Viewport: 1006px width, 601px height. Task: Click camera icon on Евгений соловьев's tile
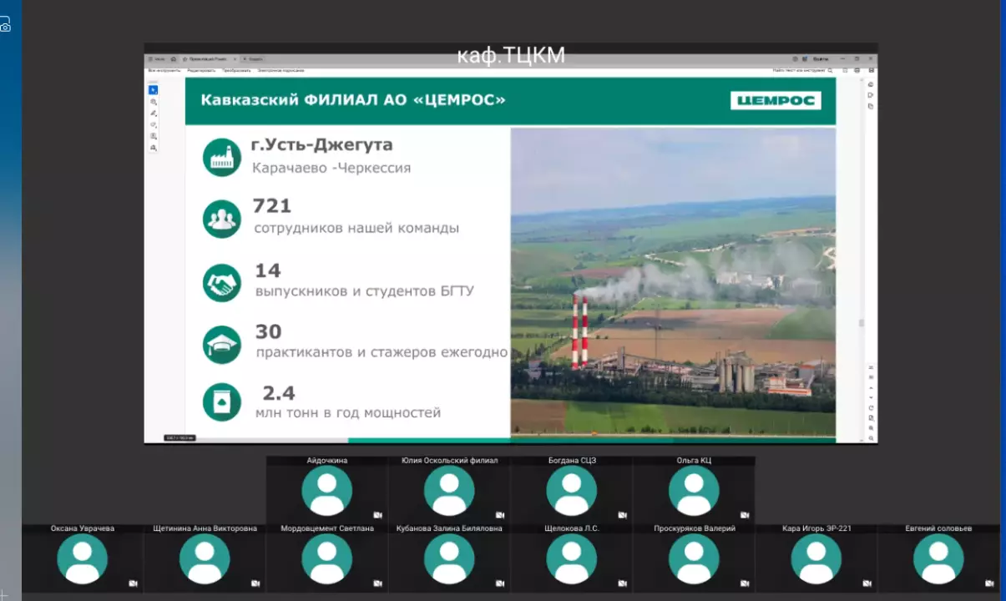[989, 583]
